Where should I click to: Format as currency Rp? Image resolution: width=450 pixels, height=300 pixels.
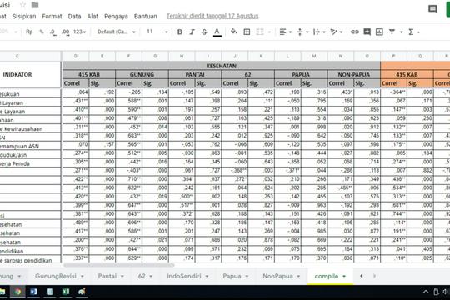tap(29, 32)
